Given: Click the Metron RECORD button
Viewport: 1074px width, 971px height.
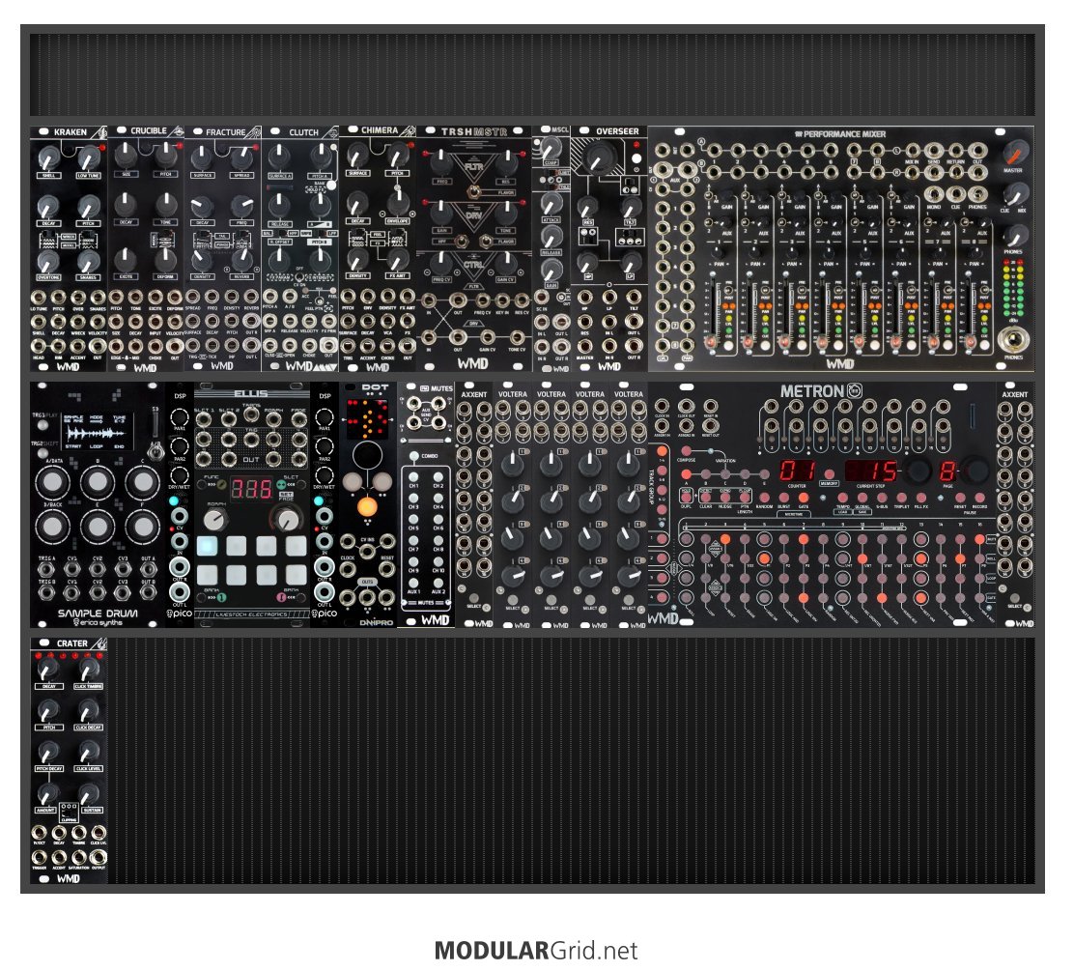Looking at the screenshot, I should (x=979, y=498).
